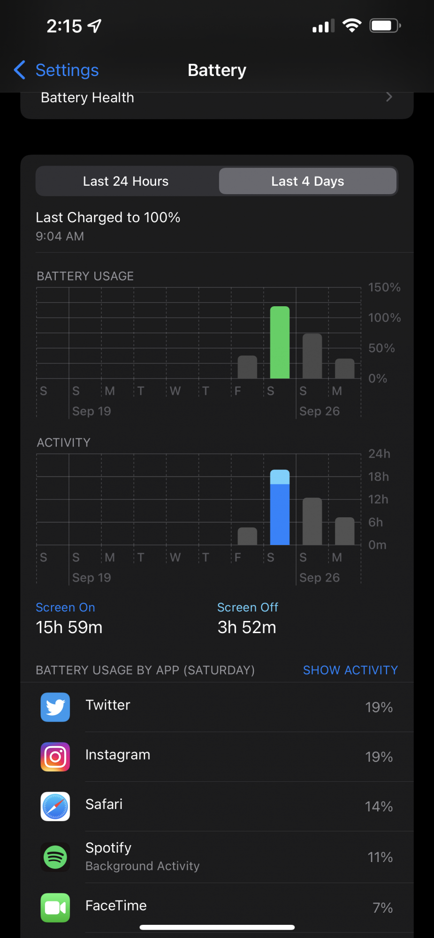Select the Monday activity bar
The width and height of the screenshot is (434, 938).
345,531
